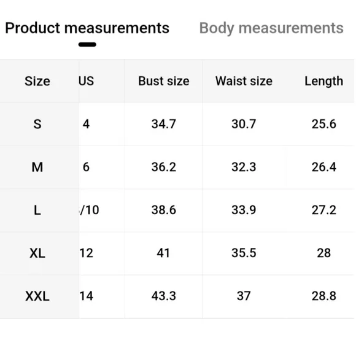The image size is (356, 356).
Task: Select the S size row label
Action: coord(37,124)
